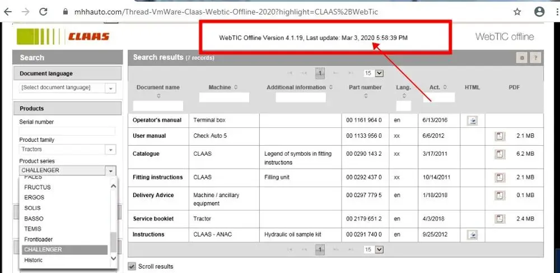Sort by the Act. date column arrows

coord(445,87)
